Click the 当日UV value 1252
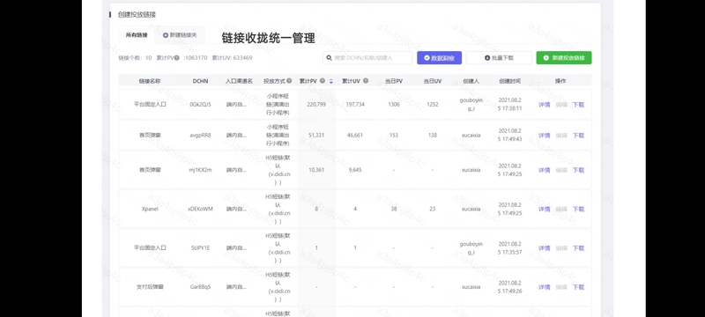Viewport: 705px width, 317px height. coord(433,105)
